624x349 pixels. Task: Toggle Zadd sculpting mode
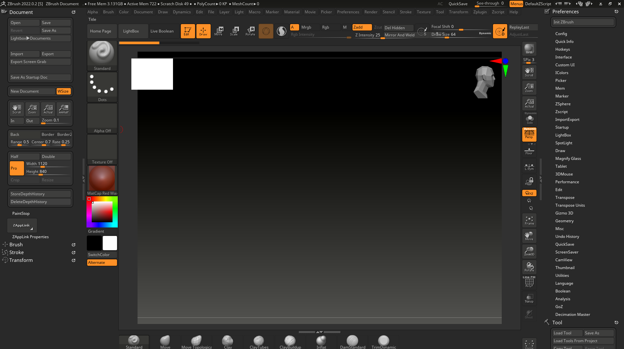(362, 27)
